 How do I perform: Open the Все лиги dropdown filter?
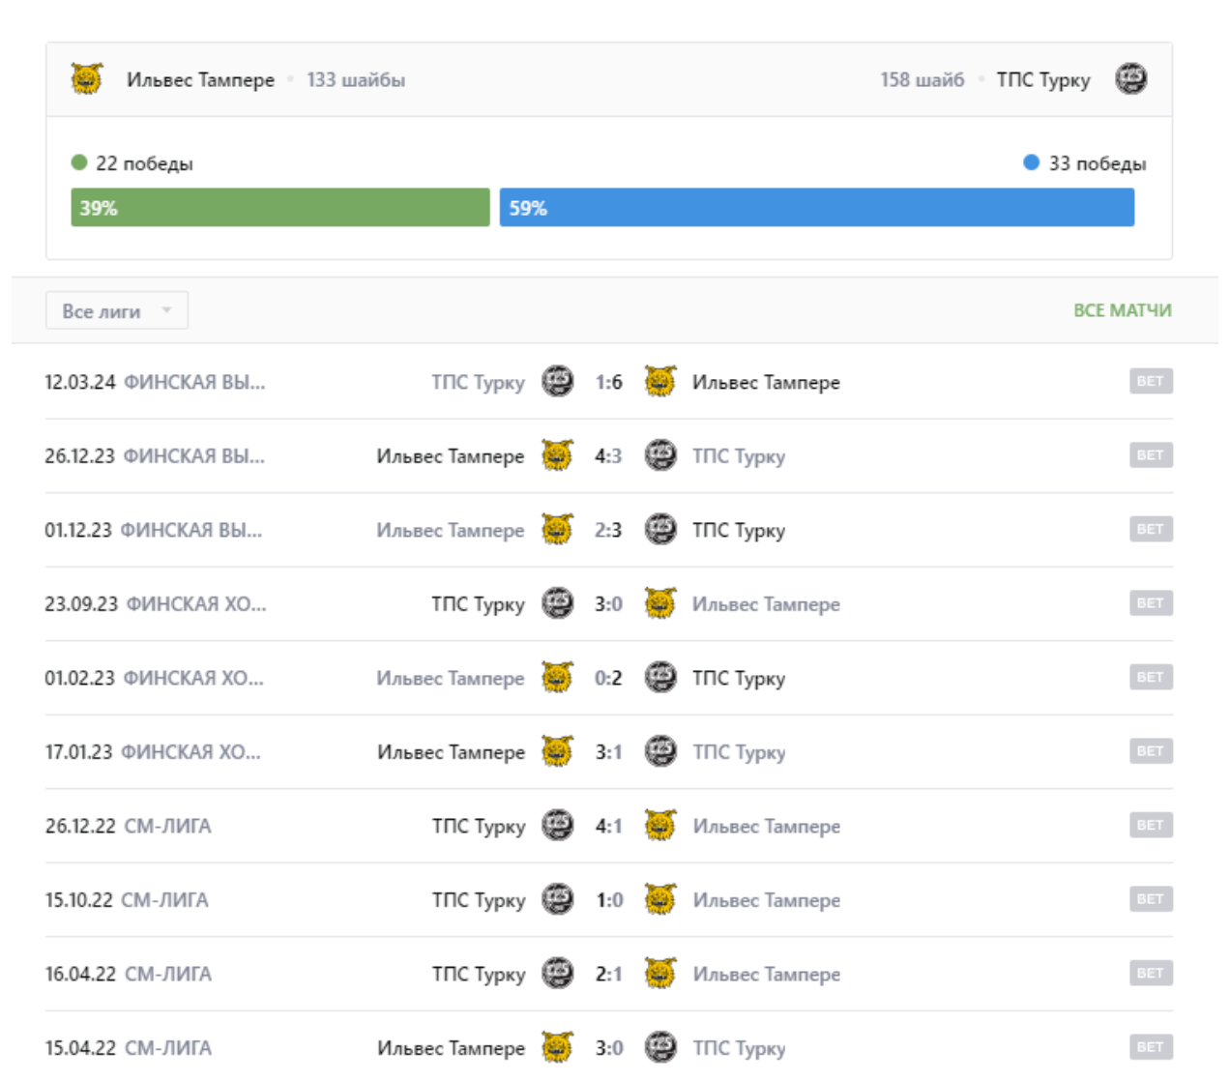pos(116,310)
